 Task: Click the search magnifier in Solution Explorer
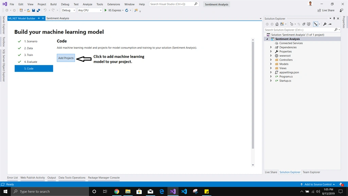click(336, 30)
